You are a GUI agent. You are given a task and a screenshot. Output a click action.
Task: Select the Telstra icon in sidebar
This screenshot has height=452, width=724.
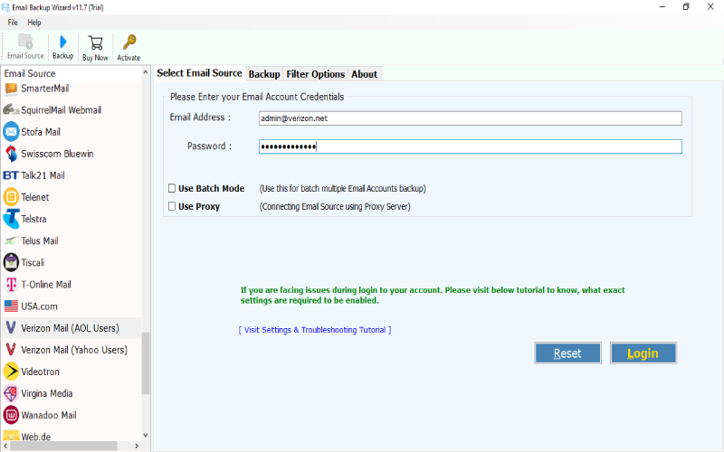tap(12, 219)
